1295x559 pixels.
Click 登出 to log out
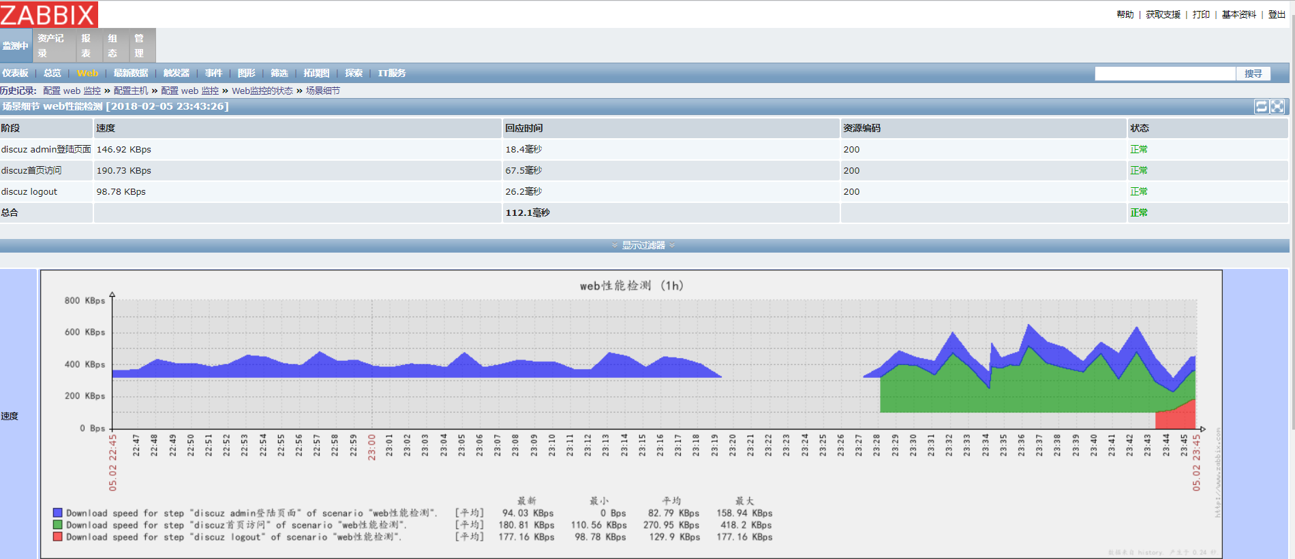(x=1277, y=14)
